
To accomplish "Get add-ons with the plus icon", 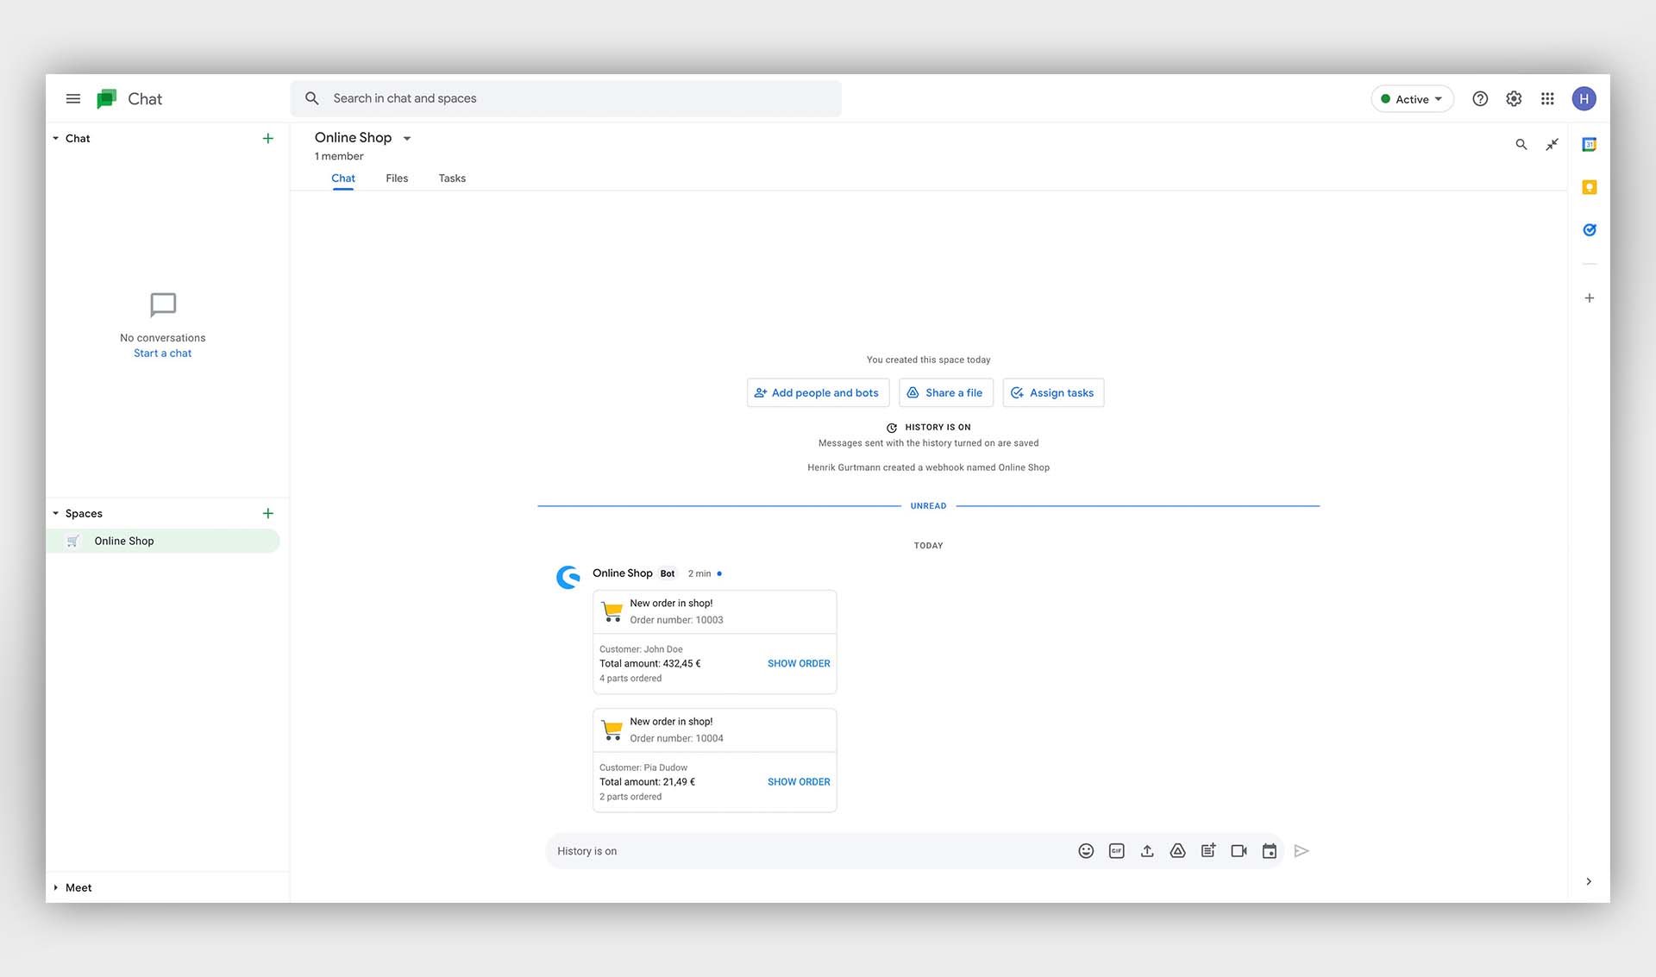I will click(x=1589, y=298).
